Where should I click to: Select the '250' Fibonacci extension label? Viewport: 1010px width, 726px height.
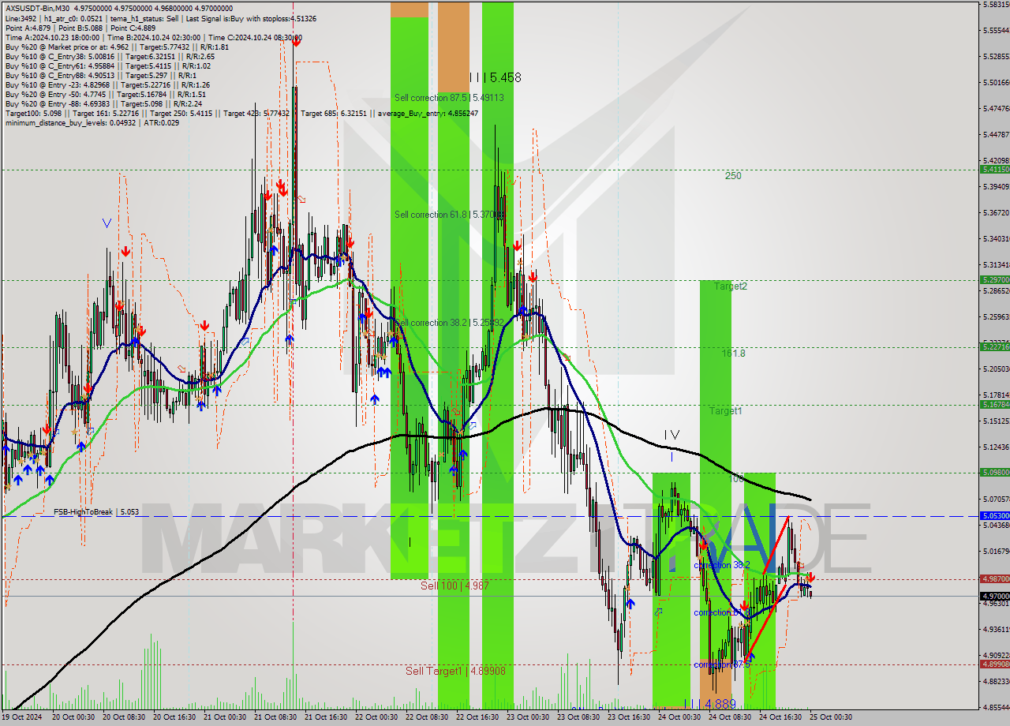(733, 176)
